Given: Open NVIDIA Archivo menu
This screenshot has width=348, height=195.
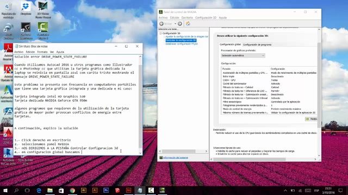Looking at the screenshot, I should 163,18.
